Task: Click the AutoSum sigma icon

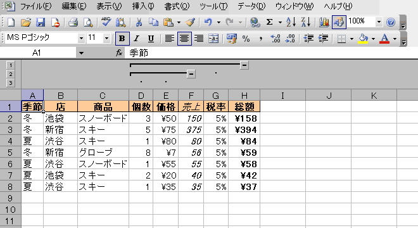Action: point(270,22)
